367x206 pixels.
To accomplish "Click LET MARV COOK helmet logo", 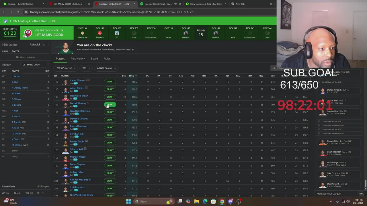I will [x=28, y=33].
